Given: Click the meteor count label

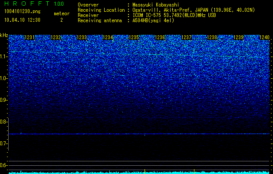Looking at the screenshot, I should (62, 13).
